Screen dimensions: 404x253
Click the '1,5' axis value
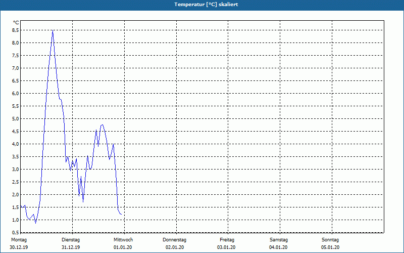tap(16, 207)
